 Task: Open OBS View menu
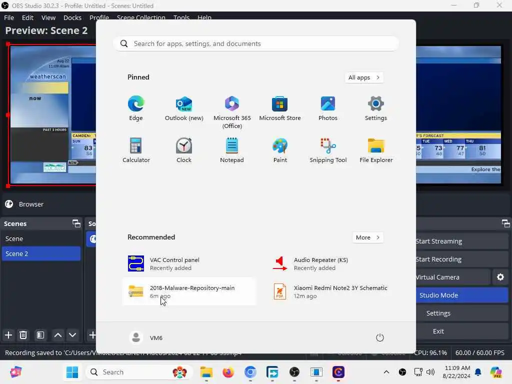point(48,17)
